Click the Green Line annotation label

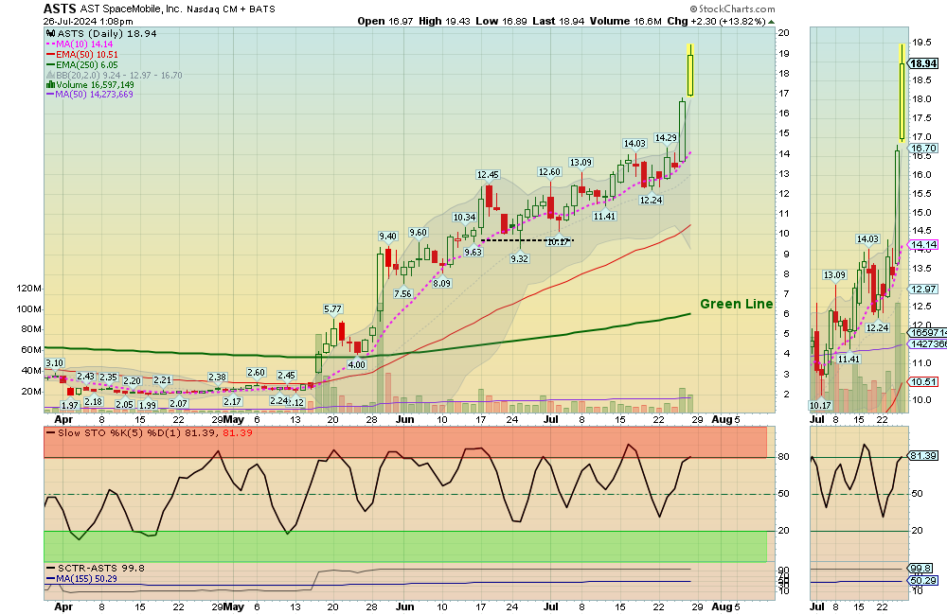point(736,304)
